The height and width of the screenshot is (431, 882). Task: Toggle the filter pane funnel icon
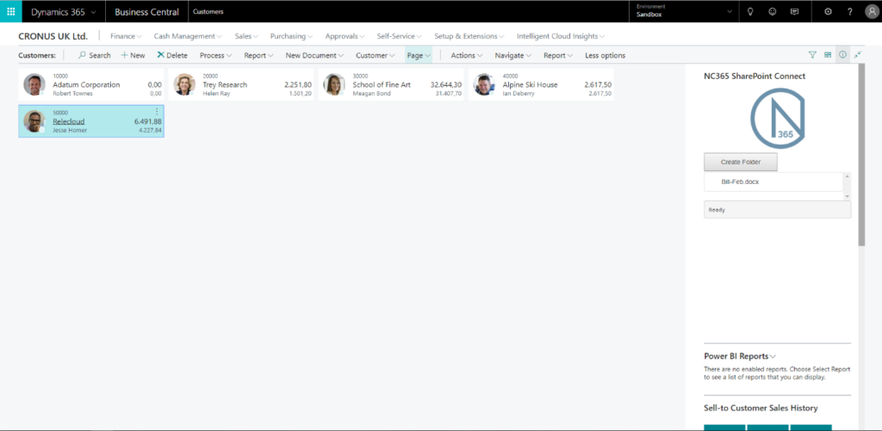(812, 55)
